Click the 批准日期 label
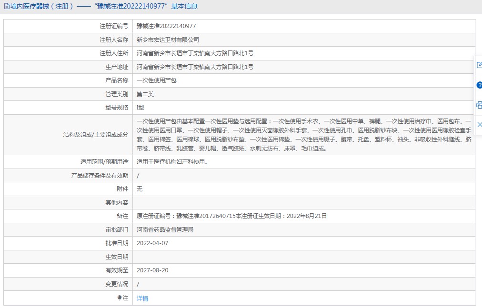The height and width of the screenshot is (308, 482). tap(117, 243)
